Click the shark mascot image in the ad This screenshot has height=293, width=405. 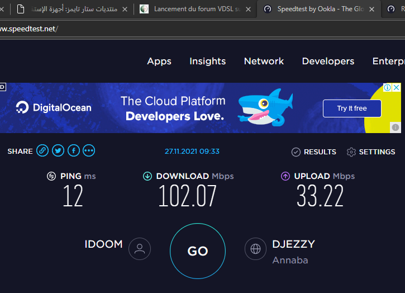(265, 107)
